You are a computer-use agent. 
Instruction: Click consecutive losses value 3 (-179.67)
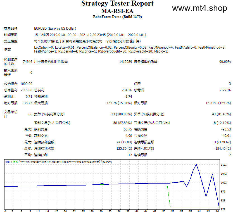tap(222, 142)
